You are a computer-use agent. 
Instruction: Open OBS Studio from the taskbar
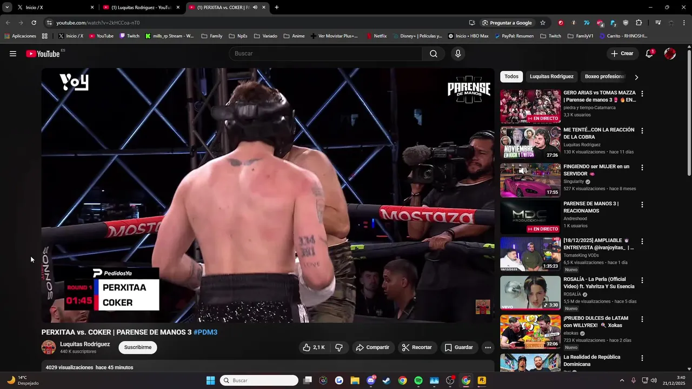point(450,380)
